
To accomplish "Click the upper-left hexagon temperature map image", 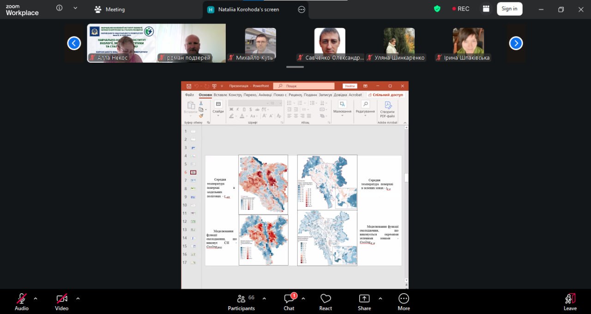I will [x=263, y=184].
